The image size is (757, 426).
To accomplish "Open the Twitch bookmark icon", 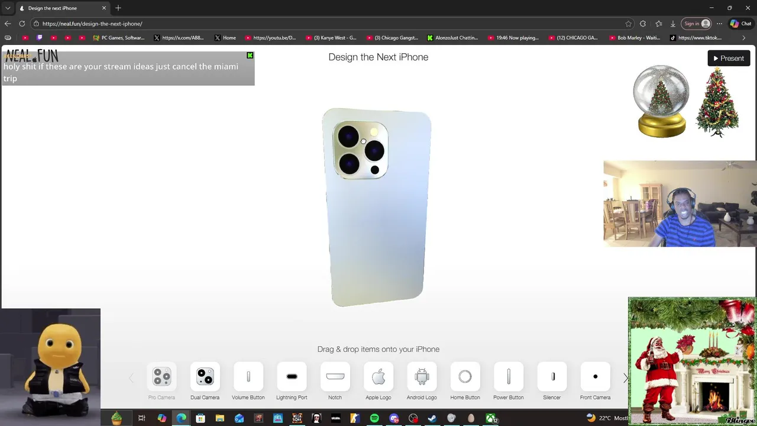I will pos(39,38).
